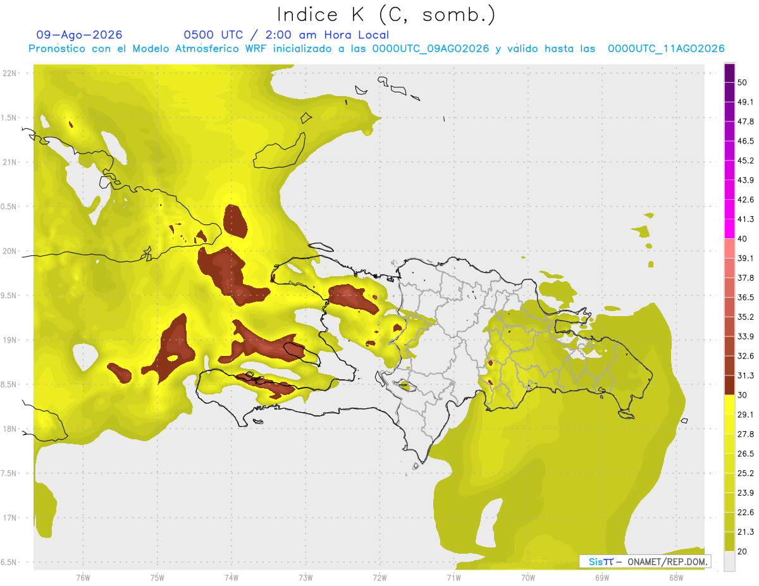The width and height of the screenshot is (759, 586).
Task: Click the "20N" latitude axis label
Action: point(9,251)
